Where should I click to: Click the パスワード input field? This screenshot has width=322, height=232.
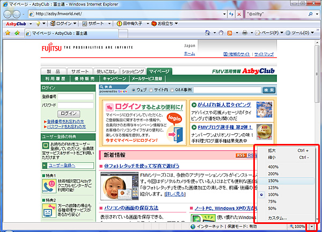(76, 105)
